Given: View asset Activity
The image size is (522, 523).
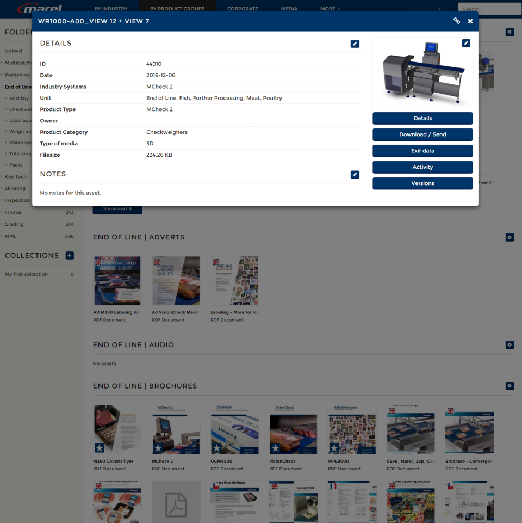Looking at the screenshot, I should click(422, 167).
